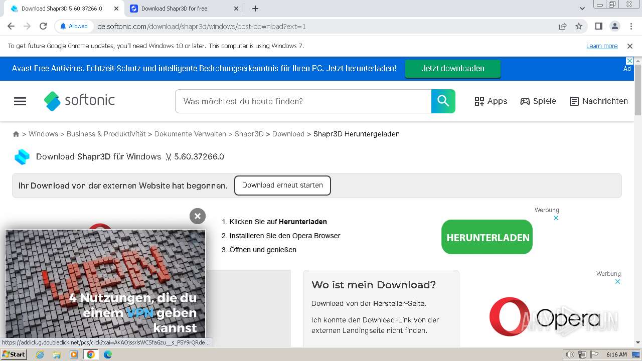Click the green HERUNTERLADEN button
This screenshot has height=361, width=642.
coord(487,237)
